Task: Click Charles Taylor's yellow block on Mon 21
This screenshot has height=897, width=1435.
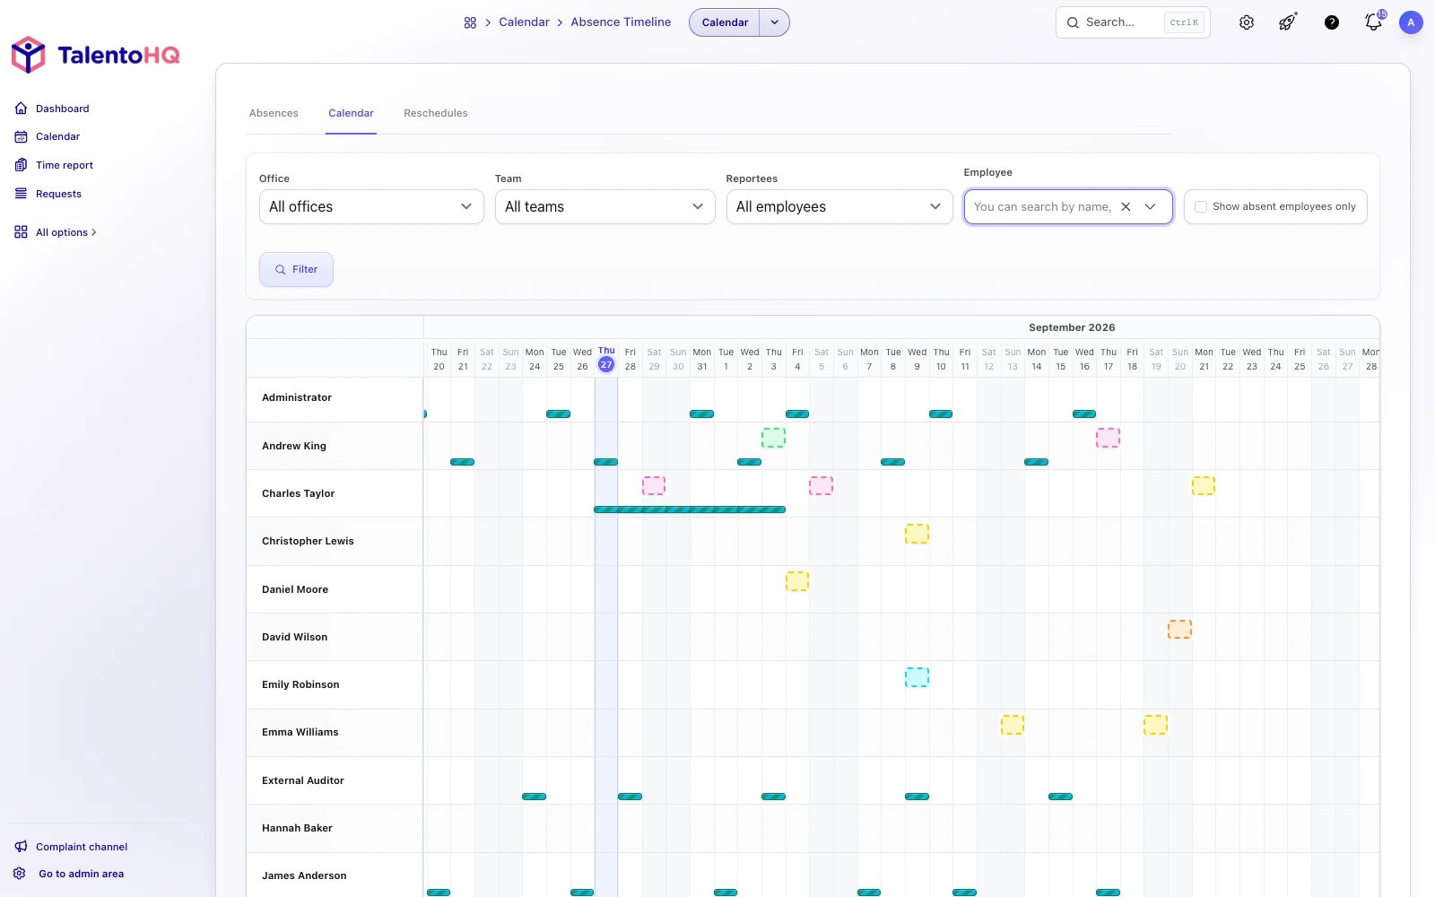Action: [x=1204, y=485]
